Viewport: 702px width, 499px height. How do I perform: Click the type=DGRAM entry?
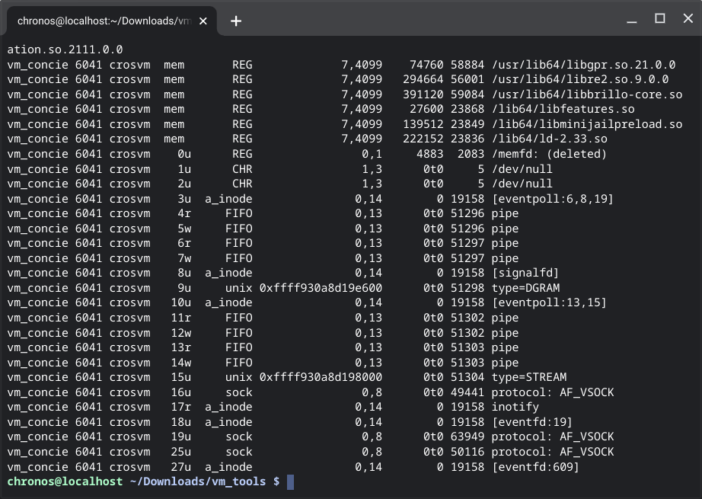525,288
